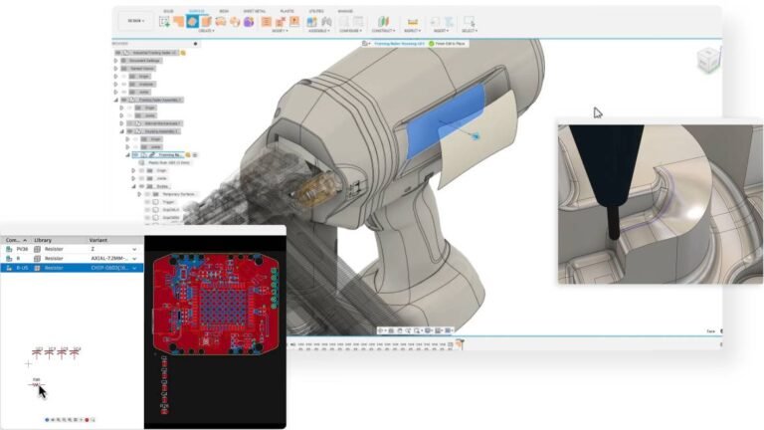Toggle visibility of Framing Nailer Assembly component
The image size is (764, 430).
click(x=124, y=100)
